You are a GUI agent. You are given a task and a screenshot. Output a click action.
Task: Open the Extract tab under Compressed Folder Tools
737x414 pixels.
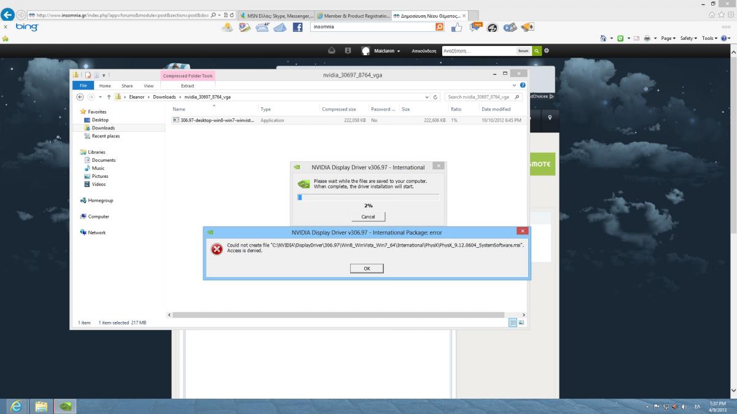click(x=187, y=86)
